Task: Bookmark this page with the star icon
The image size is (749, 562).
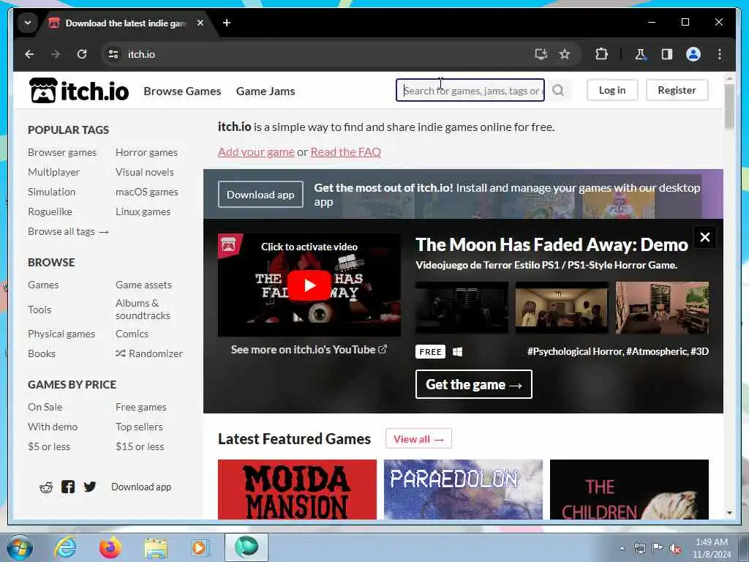Action: (565, 54)
